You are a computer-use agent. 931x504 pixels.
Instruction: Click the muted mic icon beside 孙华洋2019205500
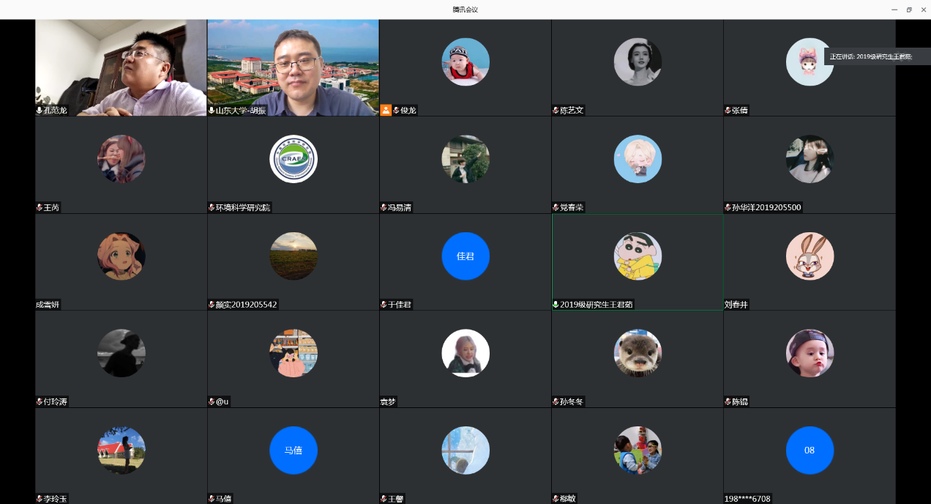click(x=728, y=208)
